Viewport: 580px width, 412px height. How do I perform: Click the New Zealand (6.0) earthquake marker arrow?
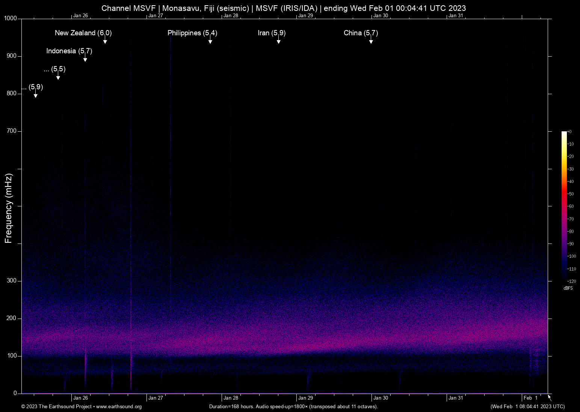click(x=105, y=40)
